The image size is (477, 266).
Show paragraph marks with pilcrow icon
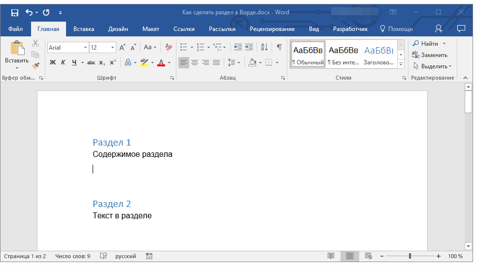(x=279, y=47)
